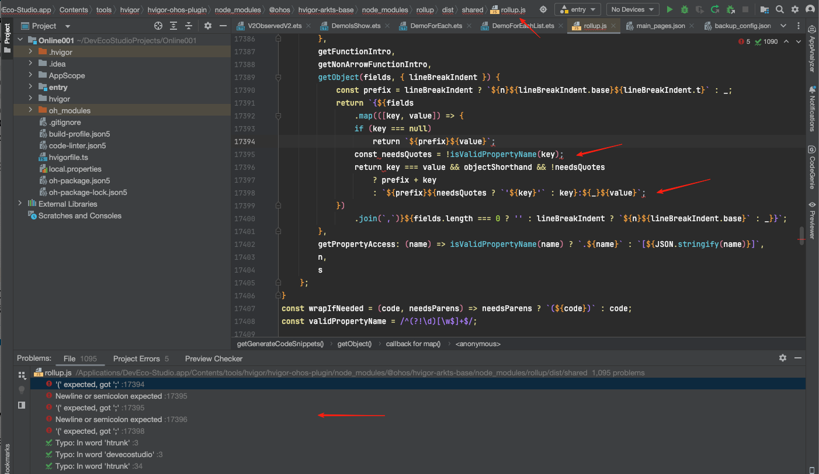Click the gray Stop square icon
819x474 pixels.
click(745, 9)
